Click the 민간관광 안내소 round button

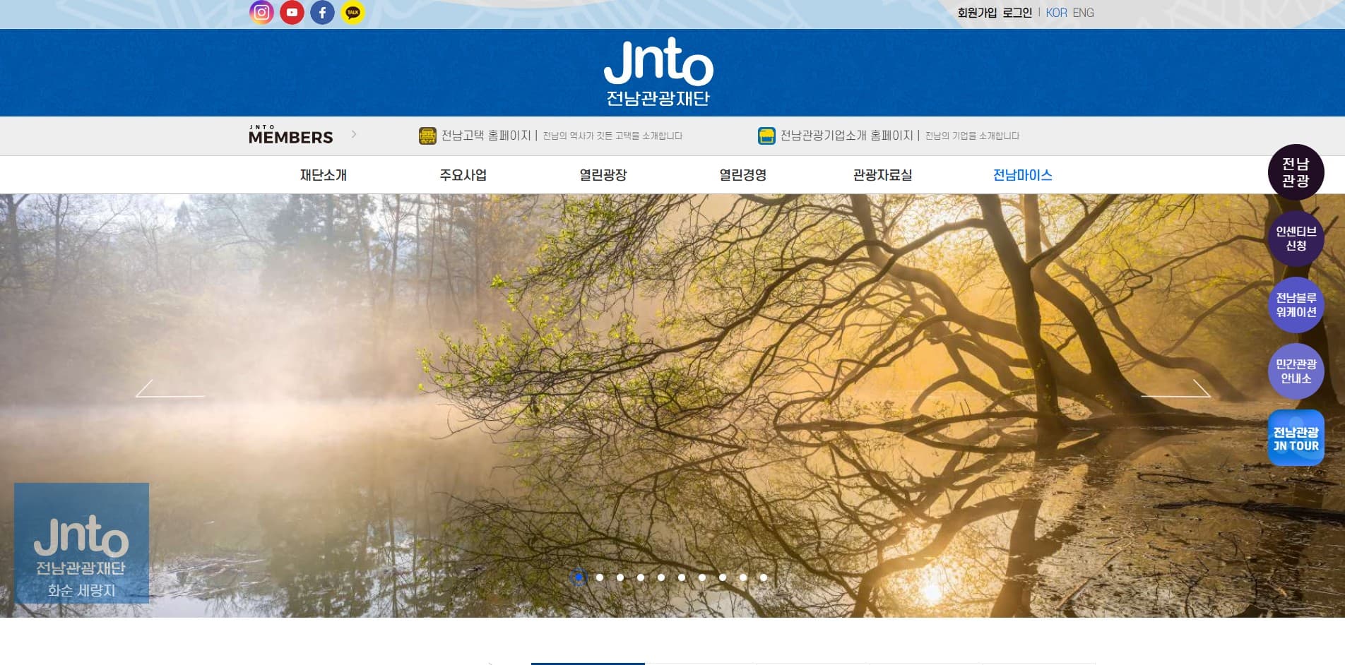[1296, 371]
